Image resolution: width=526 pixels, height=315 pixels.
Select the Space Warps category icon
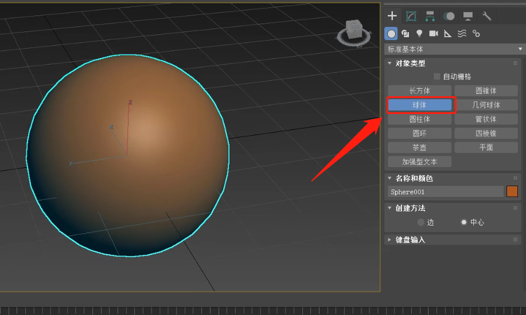click(x=462, y=34)
